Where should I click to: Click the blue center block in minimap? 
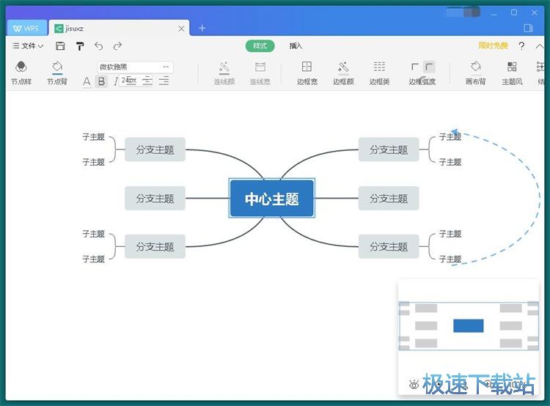point(469,325)
